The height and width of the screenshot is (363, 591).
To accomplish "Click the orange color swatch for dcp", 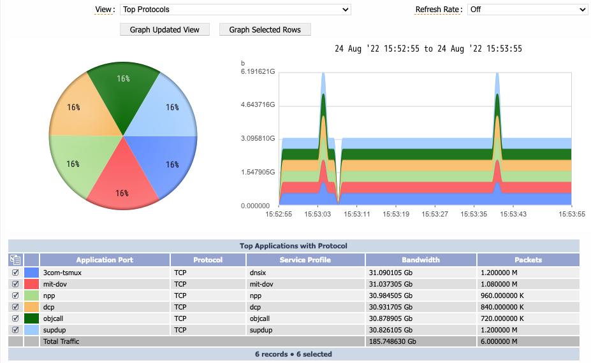I will pos(32,307).
